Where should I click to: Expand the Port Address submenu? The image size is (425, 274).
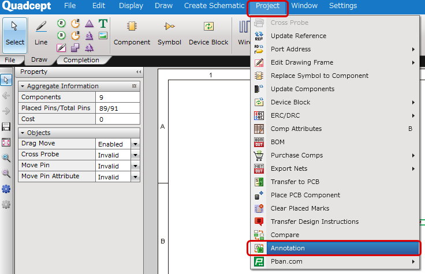pos(335,49)
